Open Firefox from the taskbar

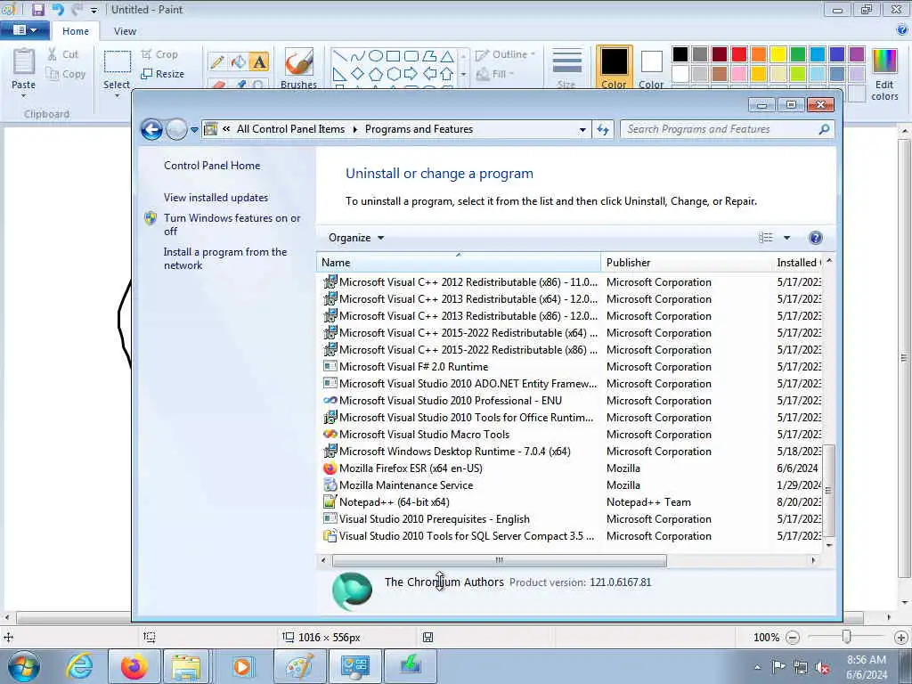pyautogui.click(x=134, y=666)
